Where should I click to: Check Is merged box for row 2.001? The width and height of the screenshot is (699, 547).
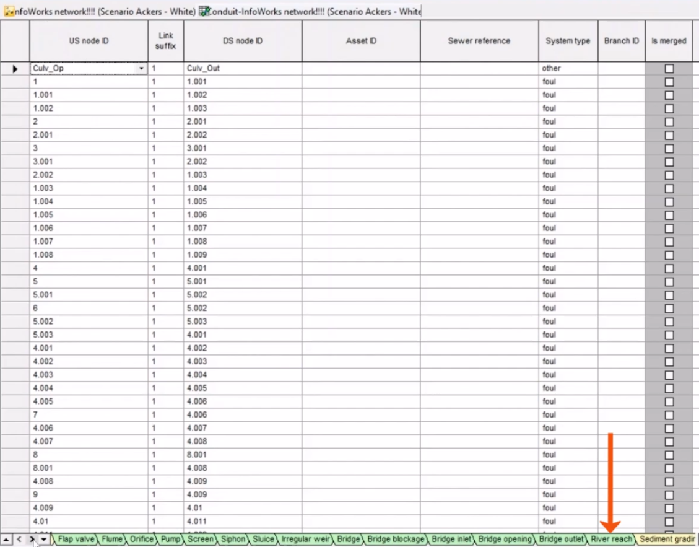pos(669,135)
